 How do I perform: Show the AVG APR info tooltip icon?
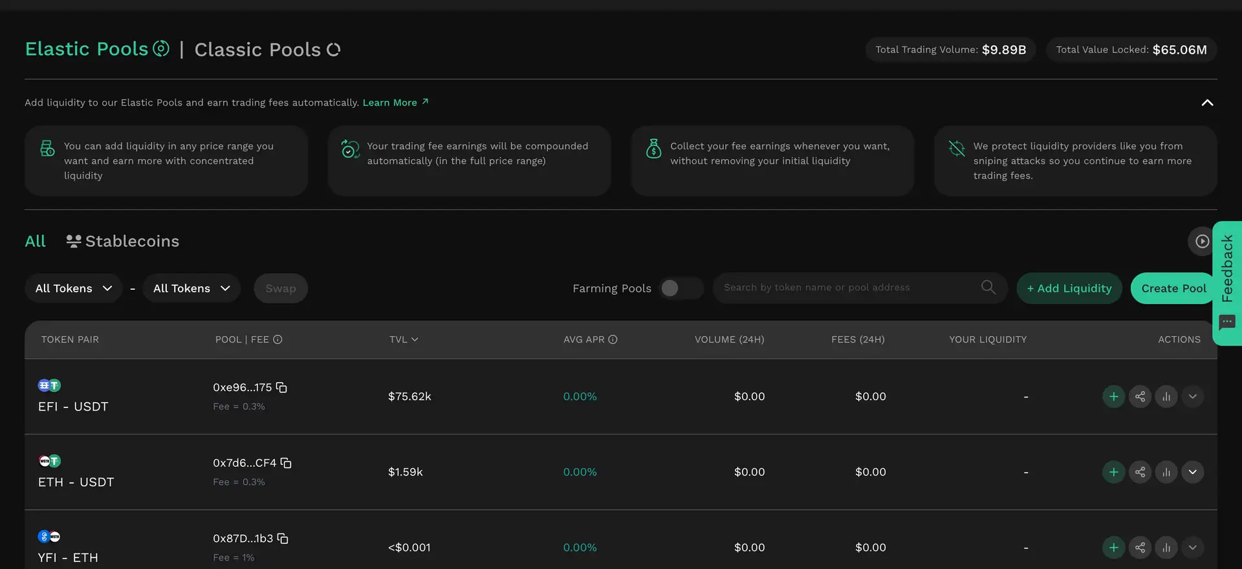pyautogui.click(x=613, y=339)
